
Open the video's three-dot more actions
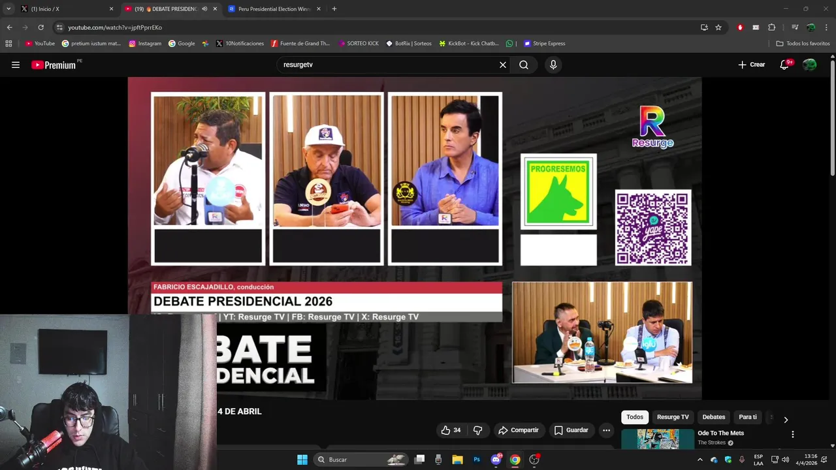click(x=606, y=430)
